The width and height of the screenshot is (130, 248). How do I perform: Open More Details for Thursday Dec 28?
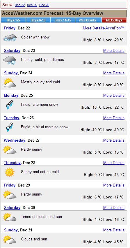tap(114, 163)
